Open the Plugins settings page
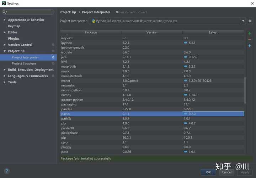 point(14,39)
